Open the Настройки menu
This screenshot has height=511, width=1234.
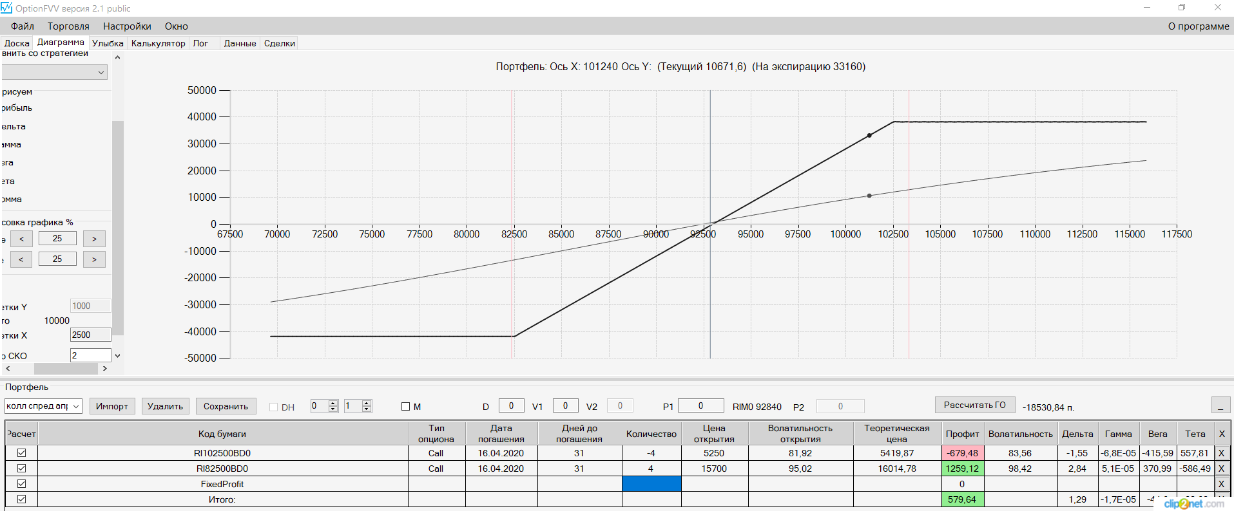click(x=127, y=26)
